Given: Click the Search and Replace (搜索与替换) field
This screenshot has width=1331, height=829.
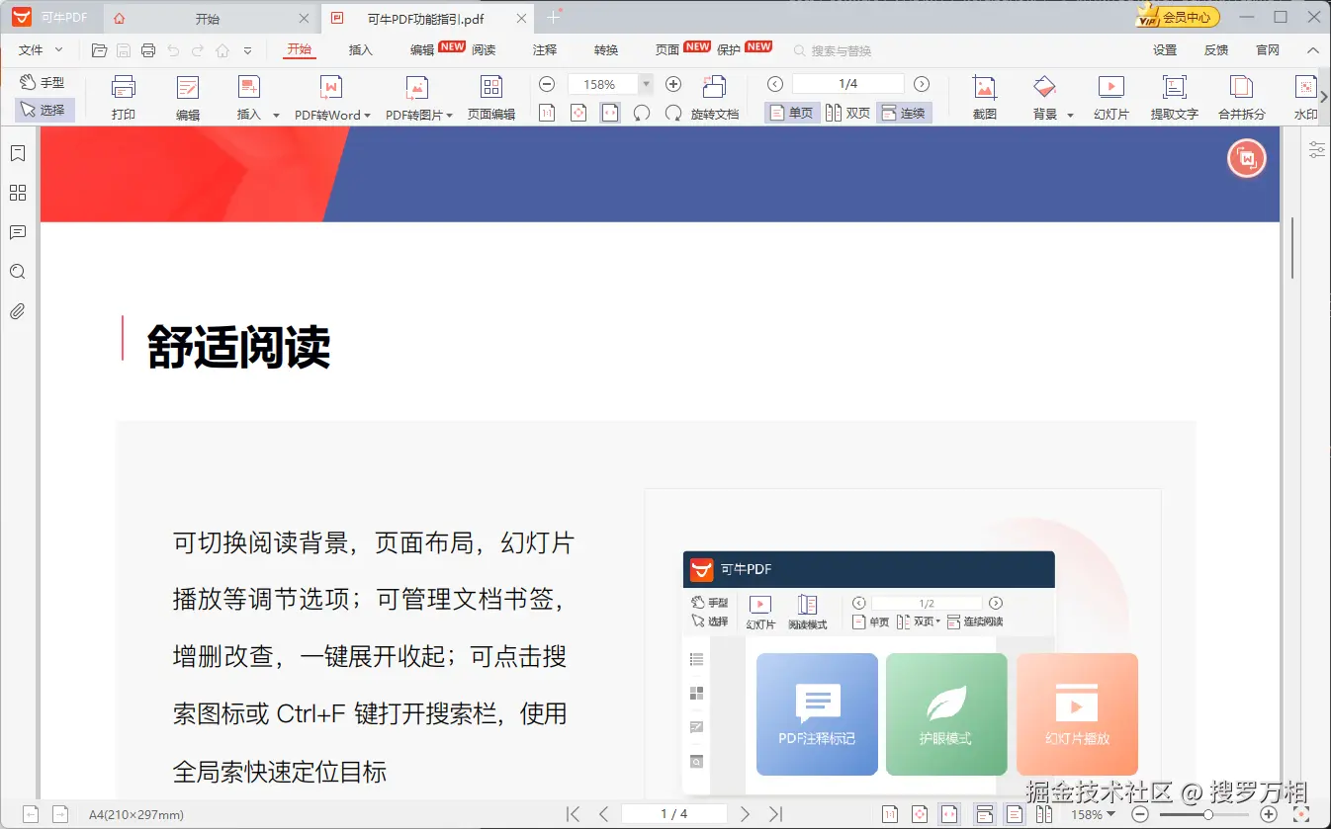Looking at the screenshot, I should (833, 50).
